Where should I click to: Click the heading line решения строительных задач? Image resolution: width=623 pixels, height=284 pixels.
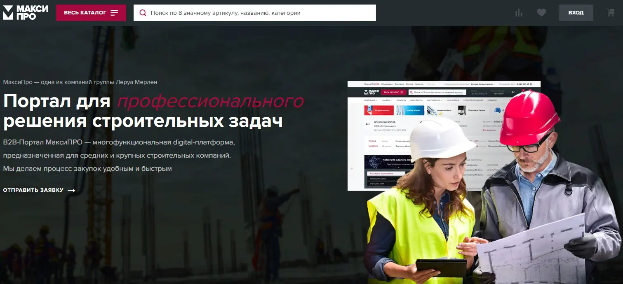click(x=143, y=121)
